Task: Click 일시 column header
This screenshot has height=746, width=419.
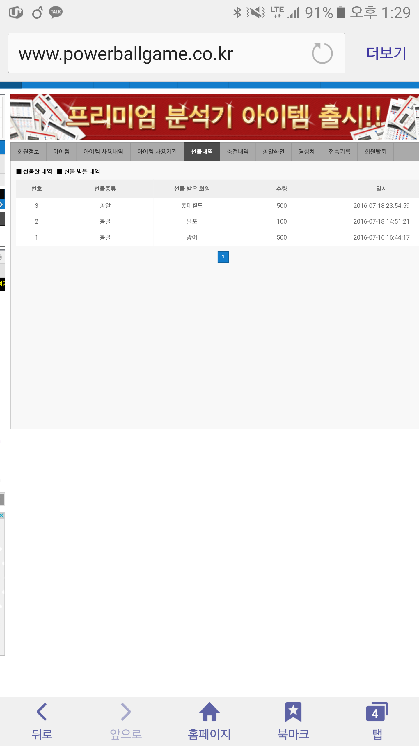Action: 381,189
